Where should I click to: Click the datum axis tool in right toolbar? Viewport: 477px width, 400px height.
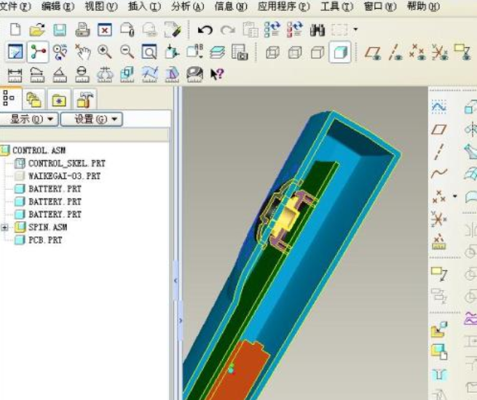438,151
